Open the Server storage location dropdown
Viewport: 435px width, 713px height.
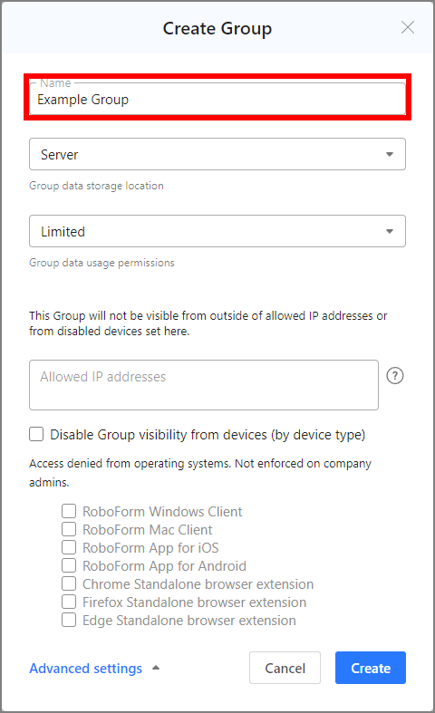(x=217, y=154)
